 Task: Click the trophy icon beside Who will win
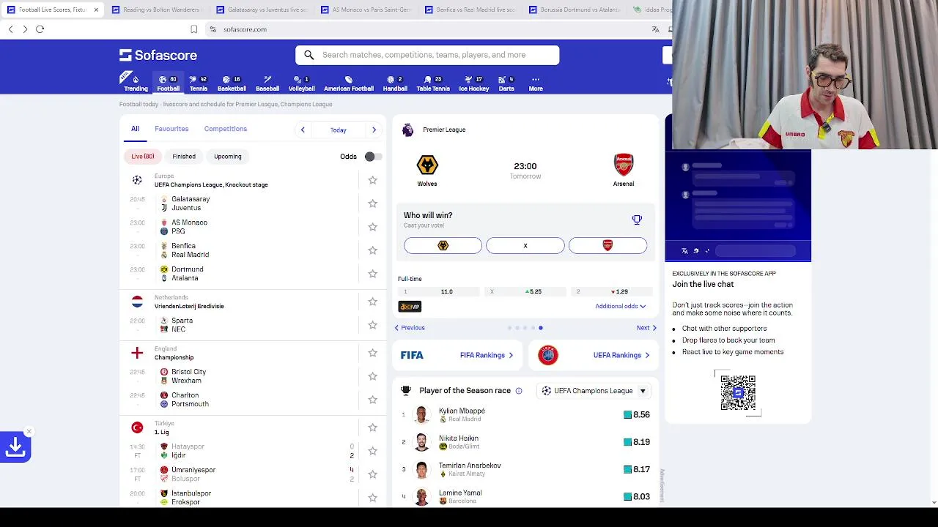point(637,220)
